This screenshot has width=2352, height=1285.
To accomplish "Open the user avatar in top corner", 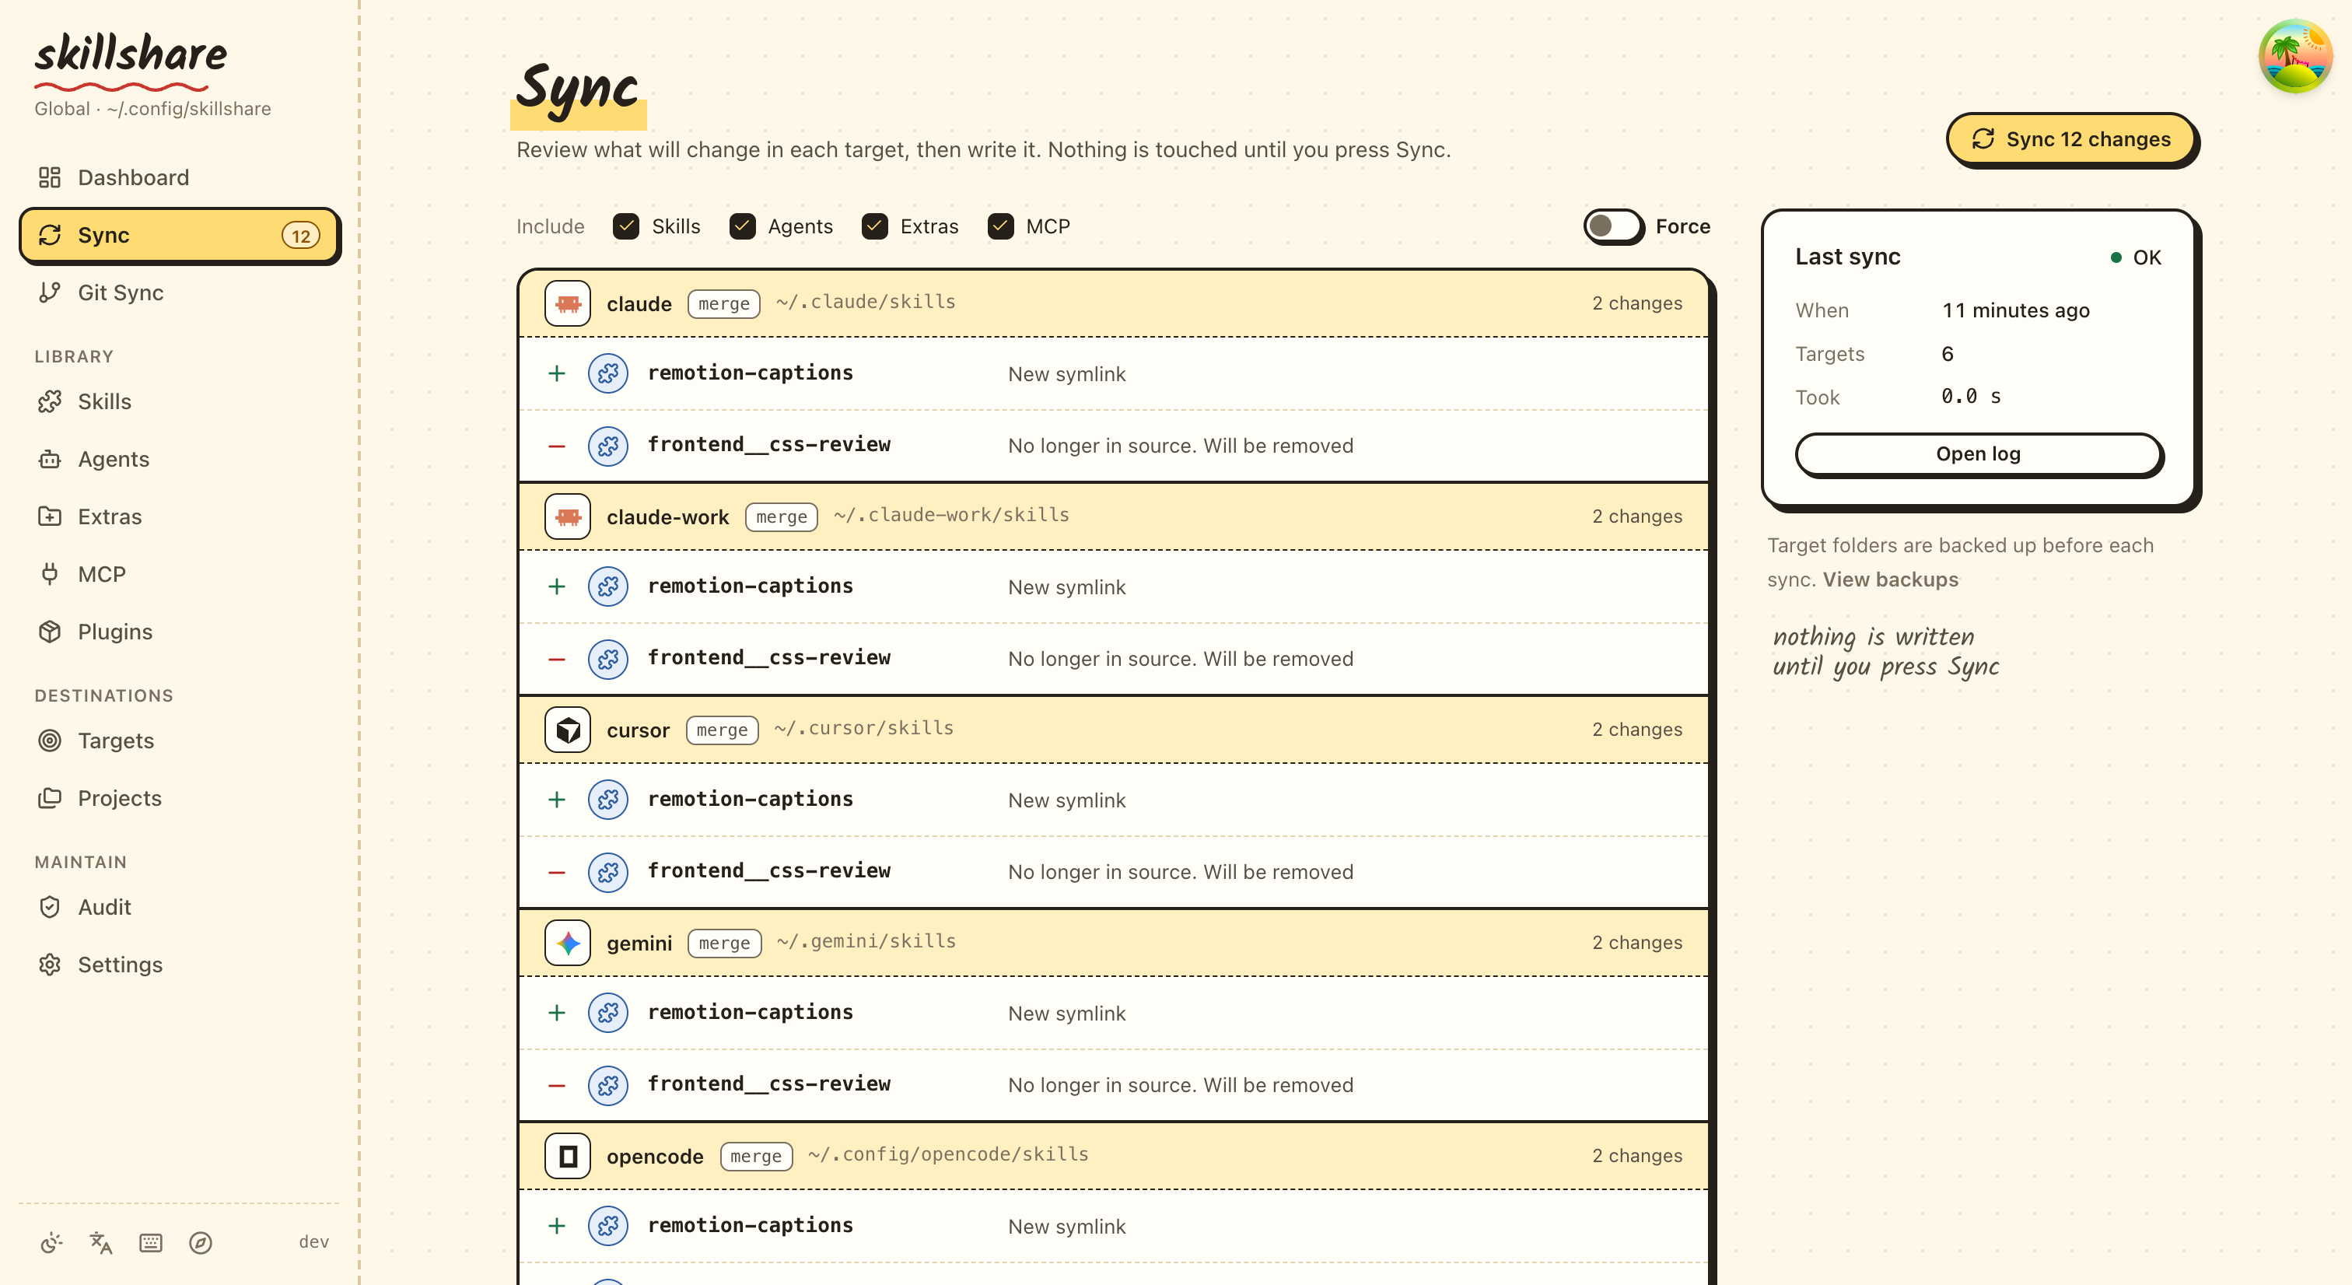I will [x=2294, y=56].
